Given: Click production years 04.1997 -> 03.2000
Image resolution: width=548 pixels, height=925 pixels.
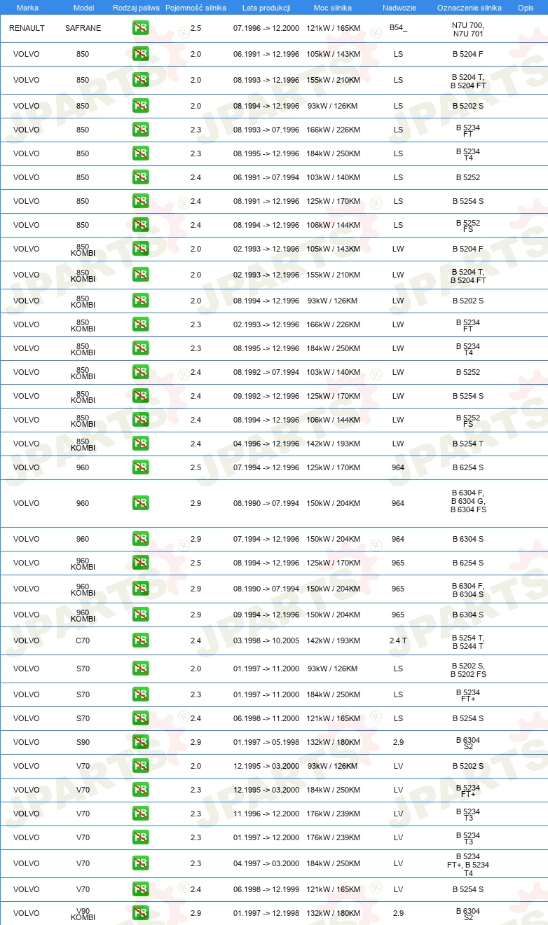Looking at the screenshot, I should pos(266,863).
